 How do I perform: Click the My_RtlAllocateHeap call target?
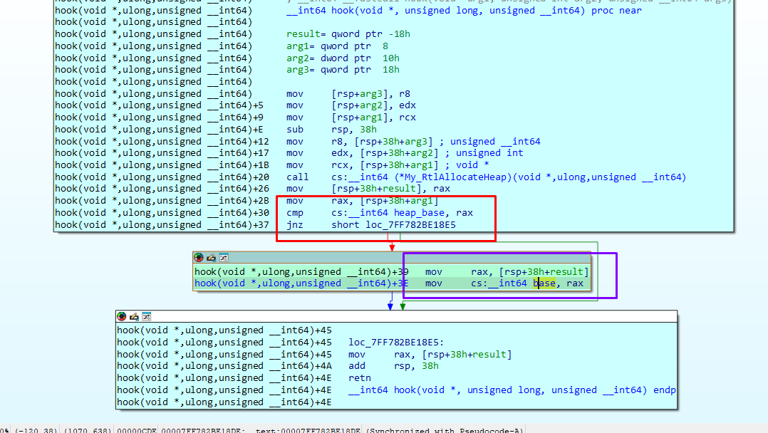(x=509, y=177)
